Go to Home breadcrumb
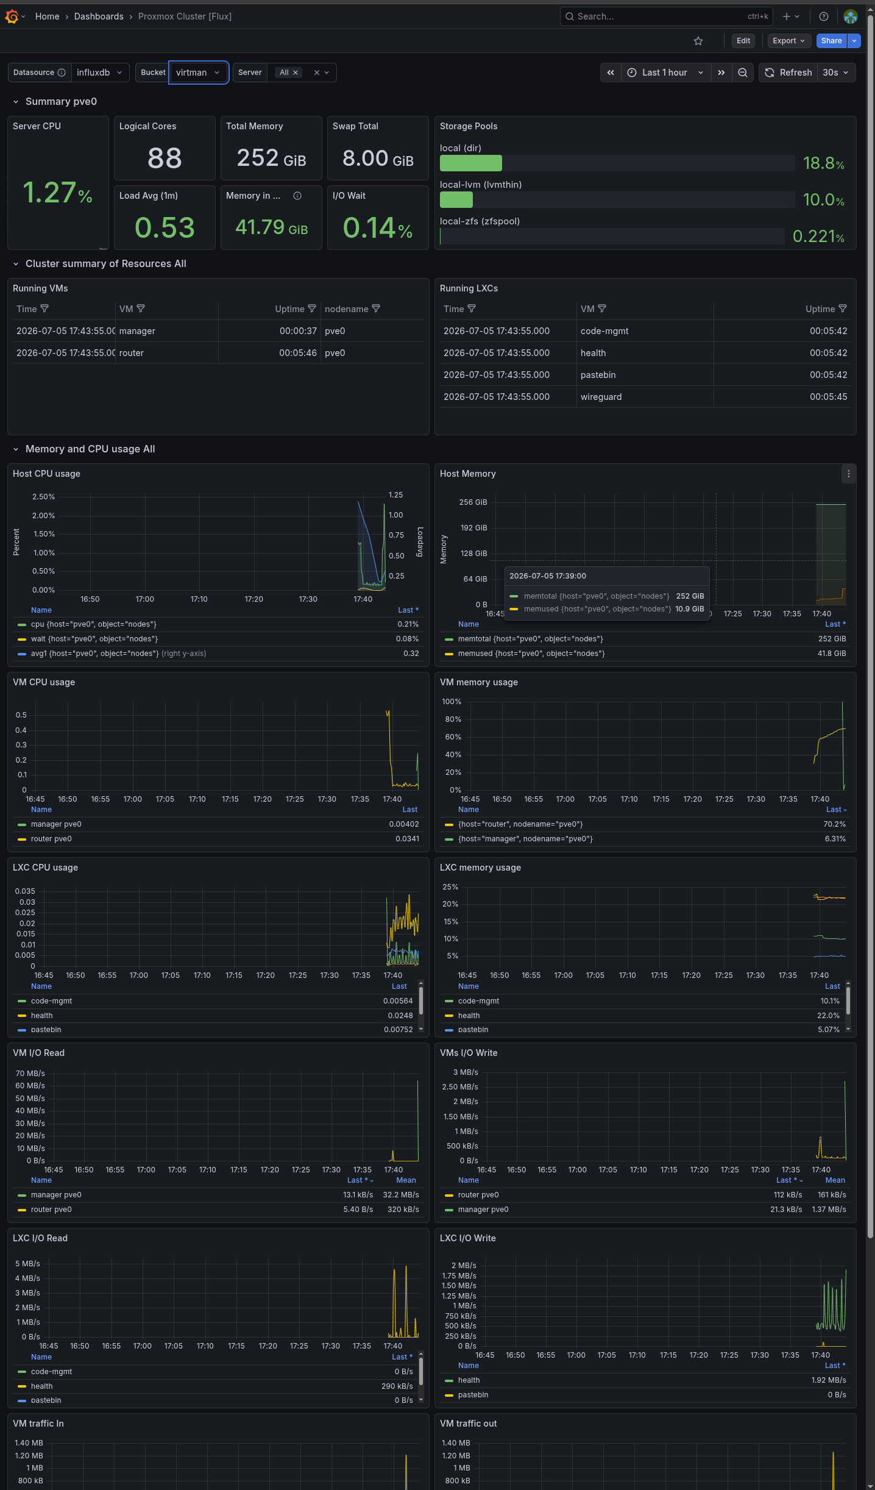 pyautogui.click(x=48, y=16)
